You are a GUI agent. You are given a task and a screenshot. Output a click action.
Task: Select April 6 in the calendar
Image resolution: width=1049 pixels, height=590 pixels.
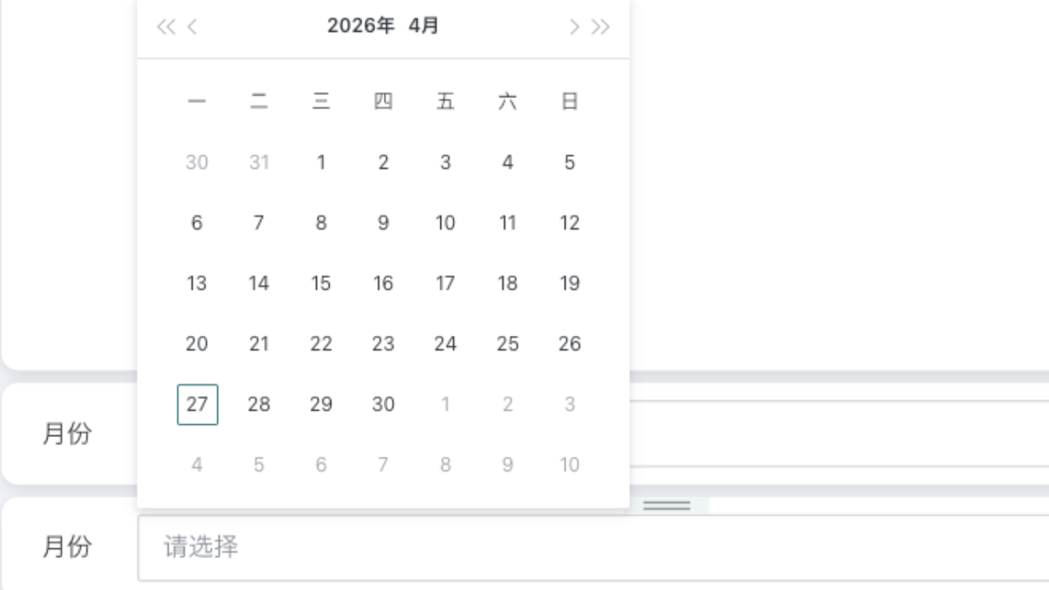(x=196, y=222)
